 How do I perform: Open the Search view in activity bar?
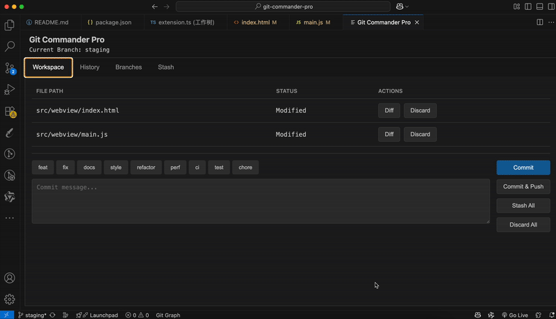coord(10,46)
